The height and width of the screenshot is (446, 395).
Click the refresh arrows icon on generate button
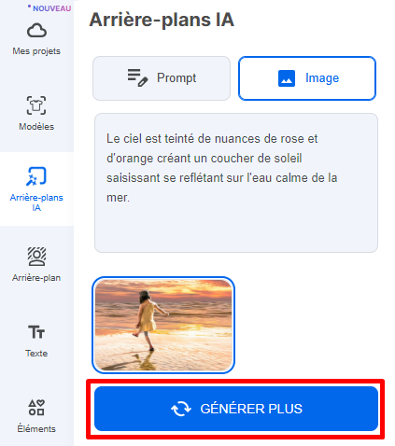pyautogui.click(x=181, y=409)
